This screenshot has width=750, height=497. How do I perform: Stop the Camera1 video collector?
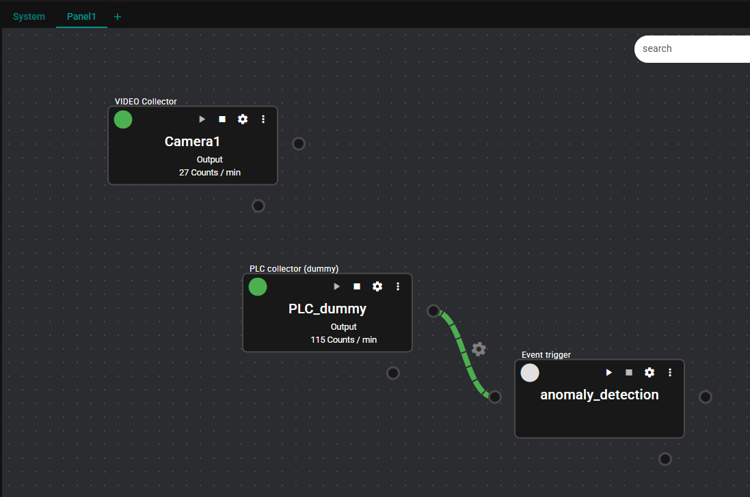[x=222, y=119]
